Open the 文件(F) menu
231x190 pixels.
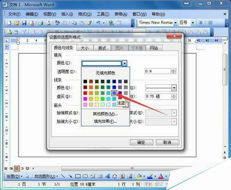click(14, 14)
